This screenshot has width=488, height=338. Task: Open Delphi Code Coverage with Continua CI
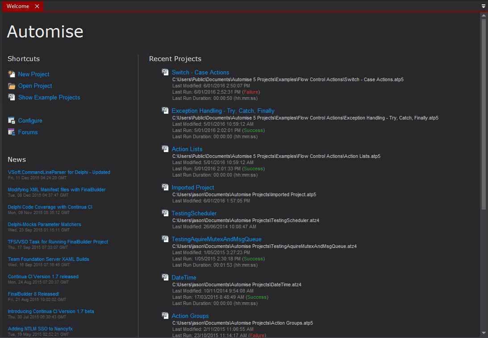click(50, 207)
